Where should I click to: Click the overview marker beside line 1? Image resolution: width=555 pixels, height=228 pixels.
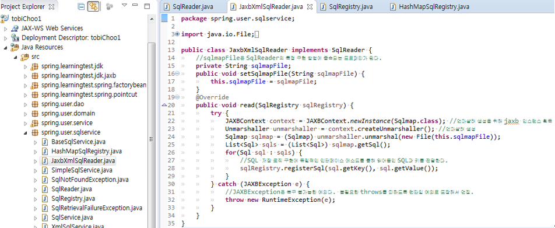tap(164, 19)
